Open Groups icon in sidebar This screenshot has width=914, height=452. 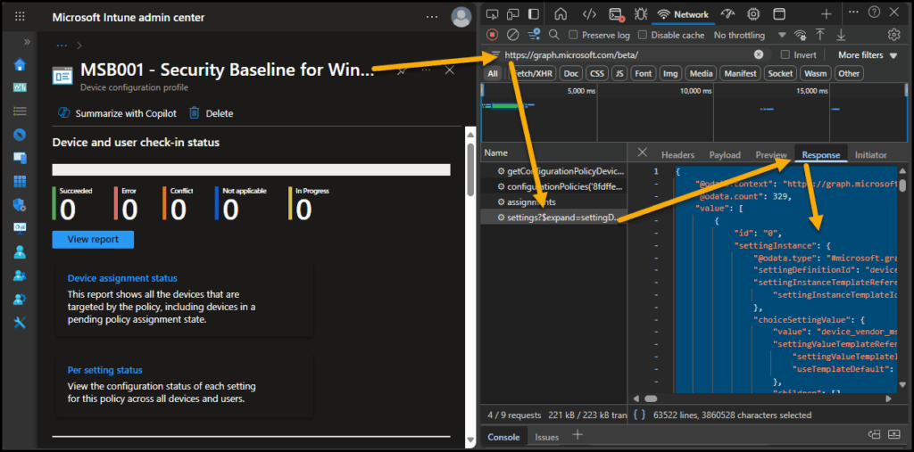point(20,275)
